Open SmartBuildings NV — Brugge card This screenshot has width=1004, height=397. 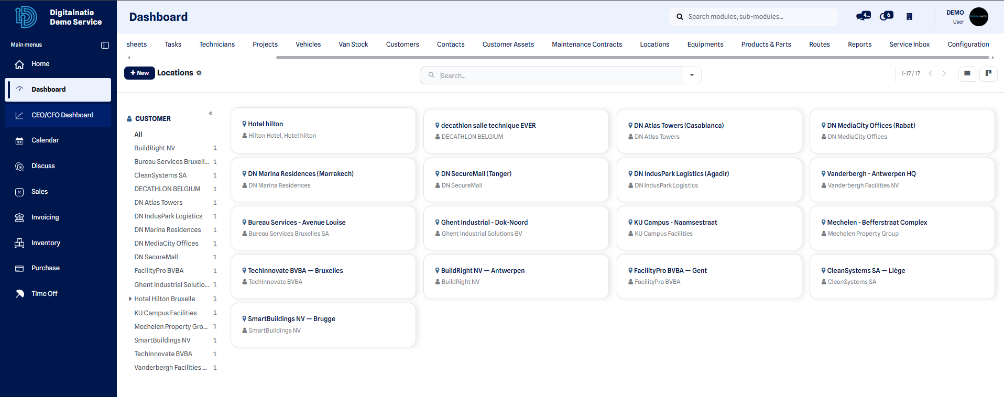[x=323, y=325]
